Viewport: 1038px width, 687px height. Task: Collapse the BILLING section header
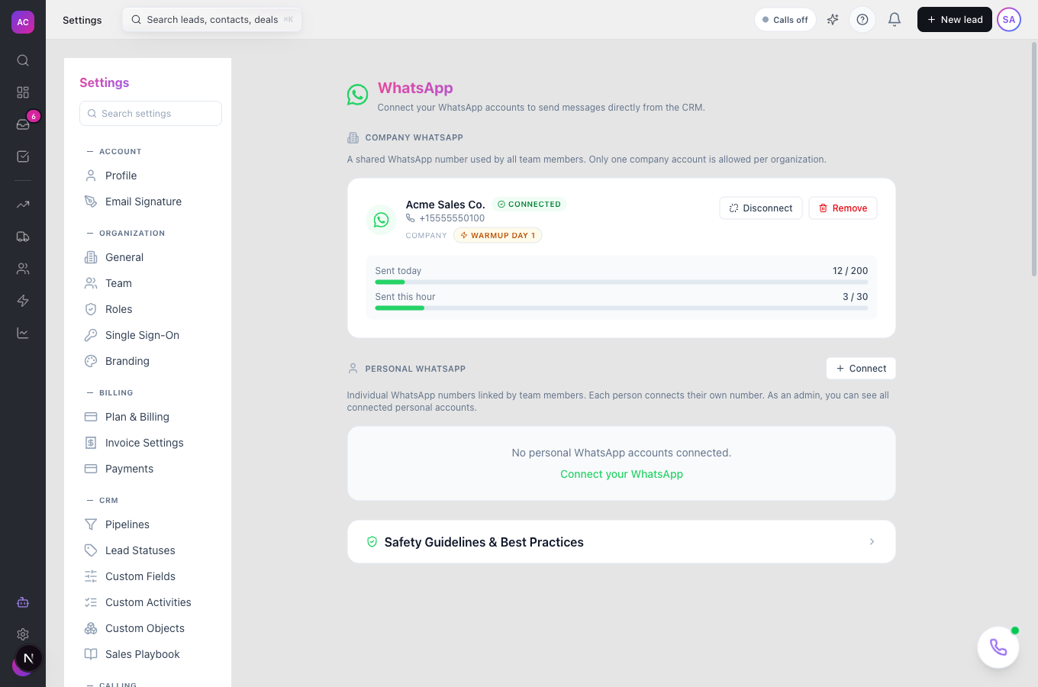click(110, 392)
